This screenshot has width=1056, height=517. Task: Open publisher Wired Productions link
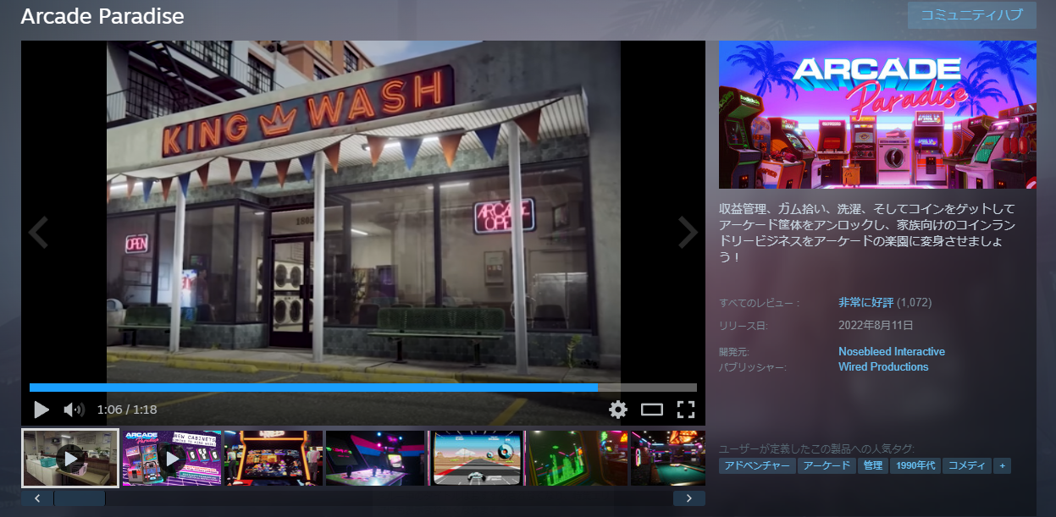pos(883,366)
